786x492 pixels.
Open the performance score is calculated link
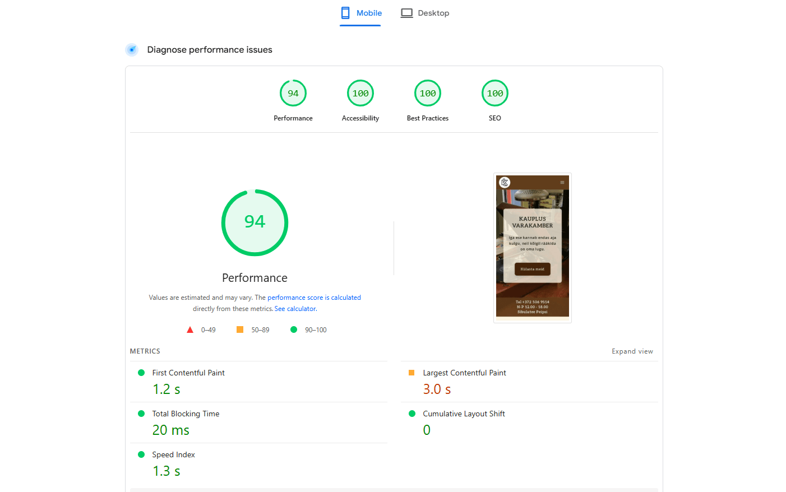314,298
